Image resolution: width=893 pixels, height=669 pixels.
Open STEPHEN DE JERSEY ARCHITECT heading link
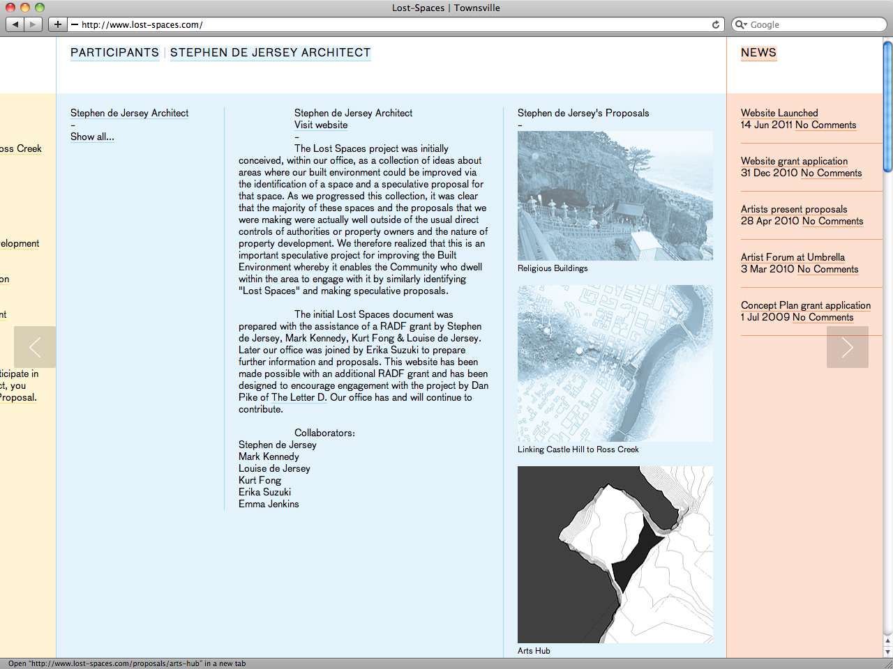[x=270, y=53]
